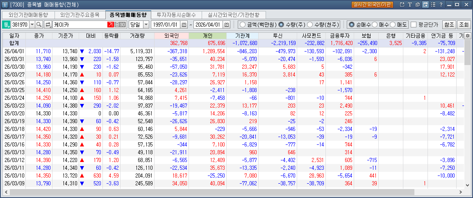Expand the stock code 381970 dropdown
The image size is (473, 198).
pos(31,25)
